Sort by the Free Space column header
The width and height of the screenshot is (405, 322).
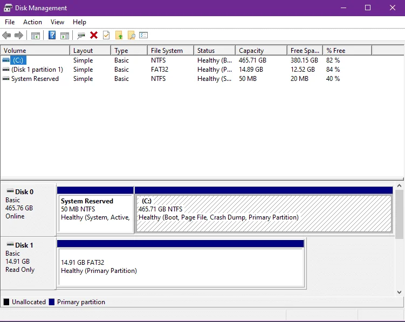(305, 51)
